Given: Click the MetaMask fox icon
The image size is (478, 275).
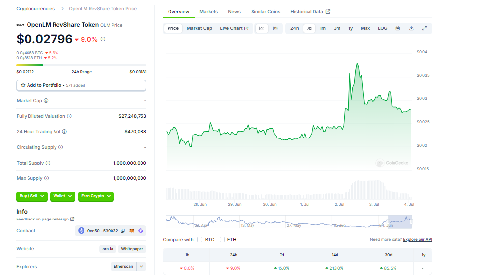Looking at the screenshot, I should 132,231.
